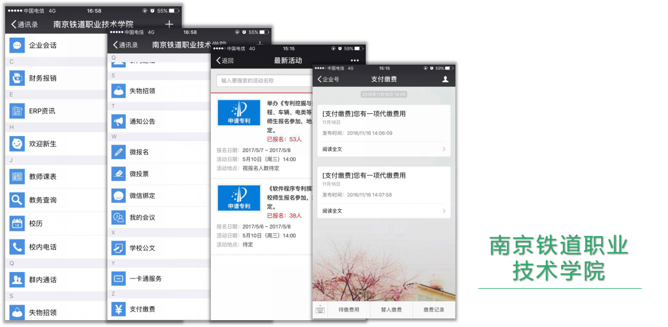Expand chevron on 14:06:09 message card
Screen dimensions: 668x327
coord(444,149)
